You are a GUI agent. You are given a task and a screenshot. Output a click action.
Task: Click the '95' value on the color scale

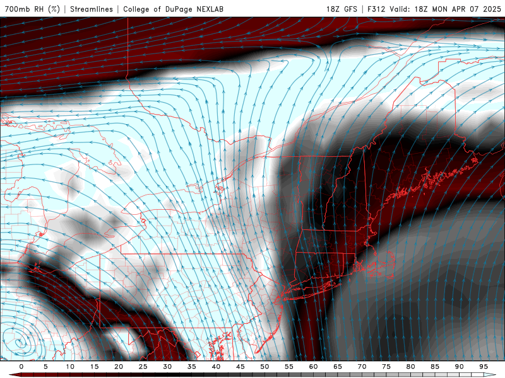pyautogui.click(x=483, y=367)
